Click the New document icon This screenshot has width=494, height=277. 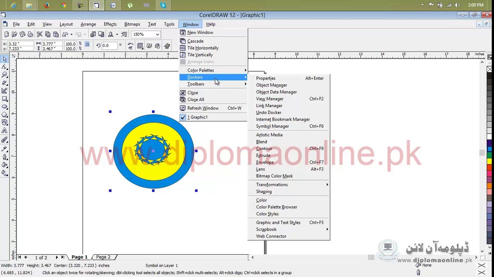7,34
